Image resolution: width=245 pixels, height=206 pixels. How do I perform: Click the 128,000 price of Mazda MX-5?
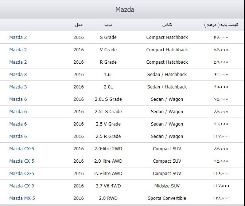pyautogui.click(x=221, y=198)
